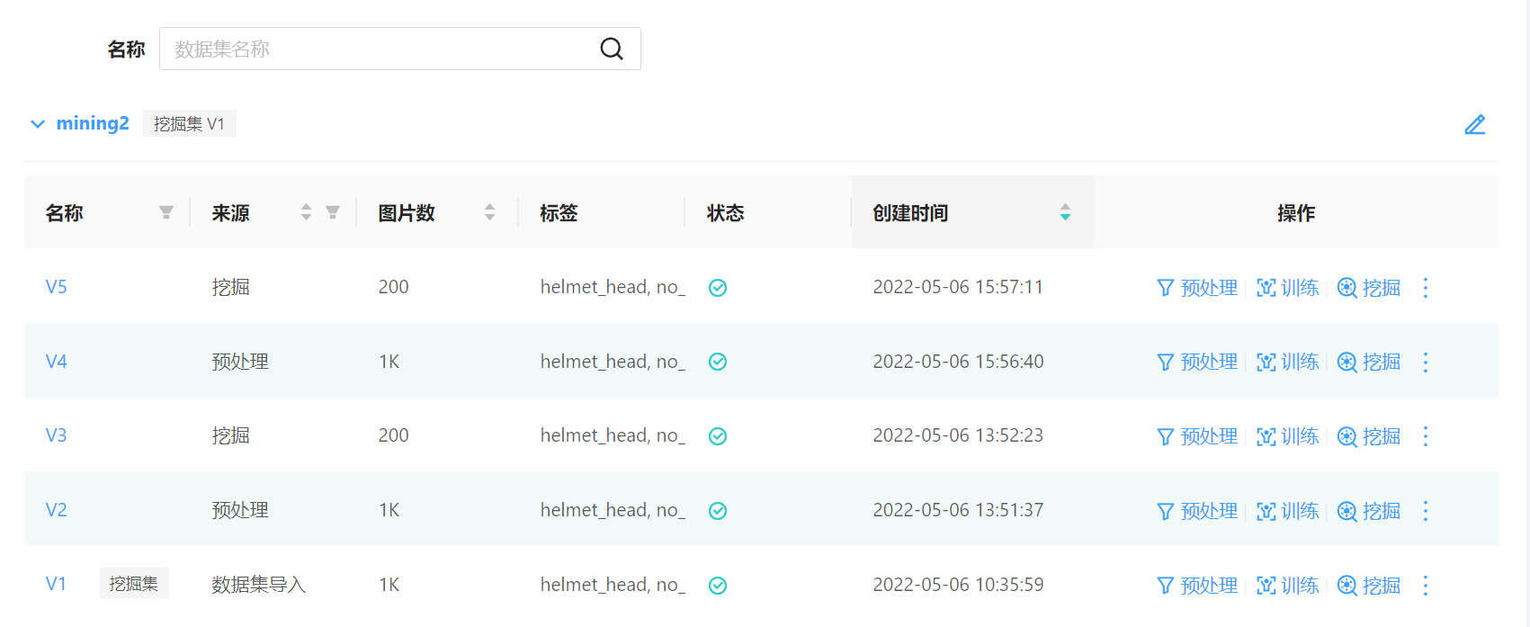
Task: Click 预处理 for version V3
Action: (x=1197, y=436)
